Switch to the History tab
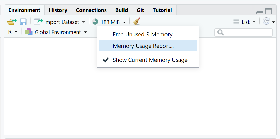280x139 pixels. coord(58,10)
